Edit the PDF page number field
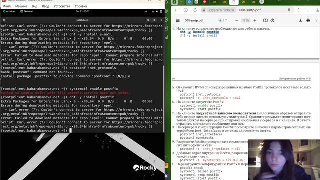320x180 pixels. pyautogui.click(x=220, y=20)
